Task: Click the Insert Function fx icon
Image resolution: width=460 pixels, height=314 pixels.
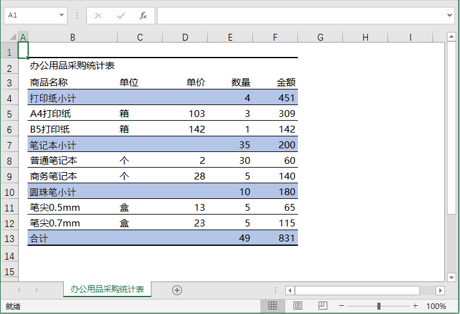Action: [x=143, y=16]
